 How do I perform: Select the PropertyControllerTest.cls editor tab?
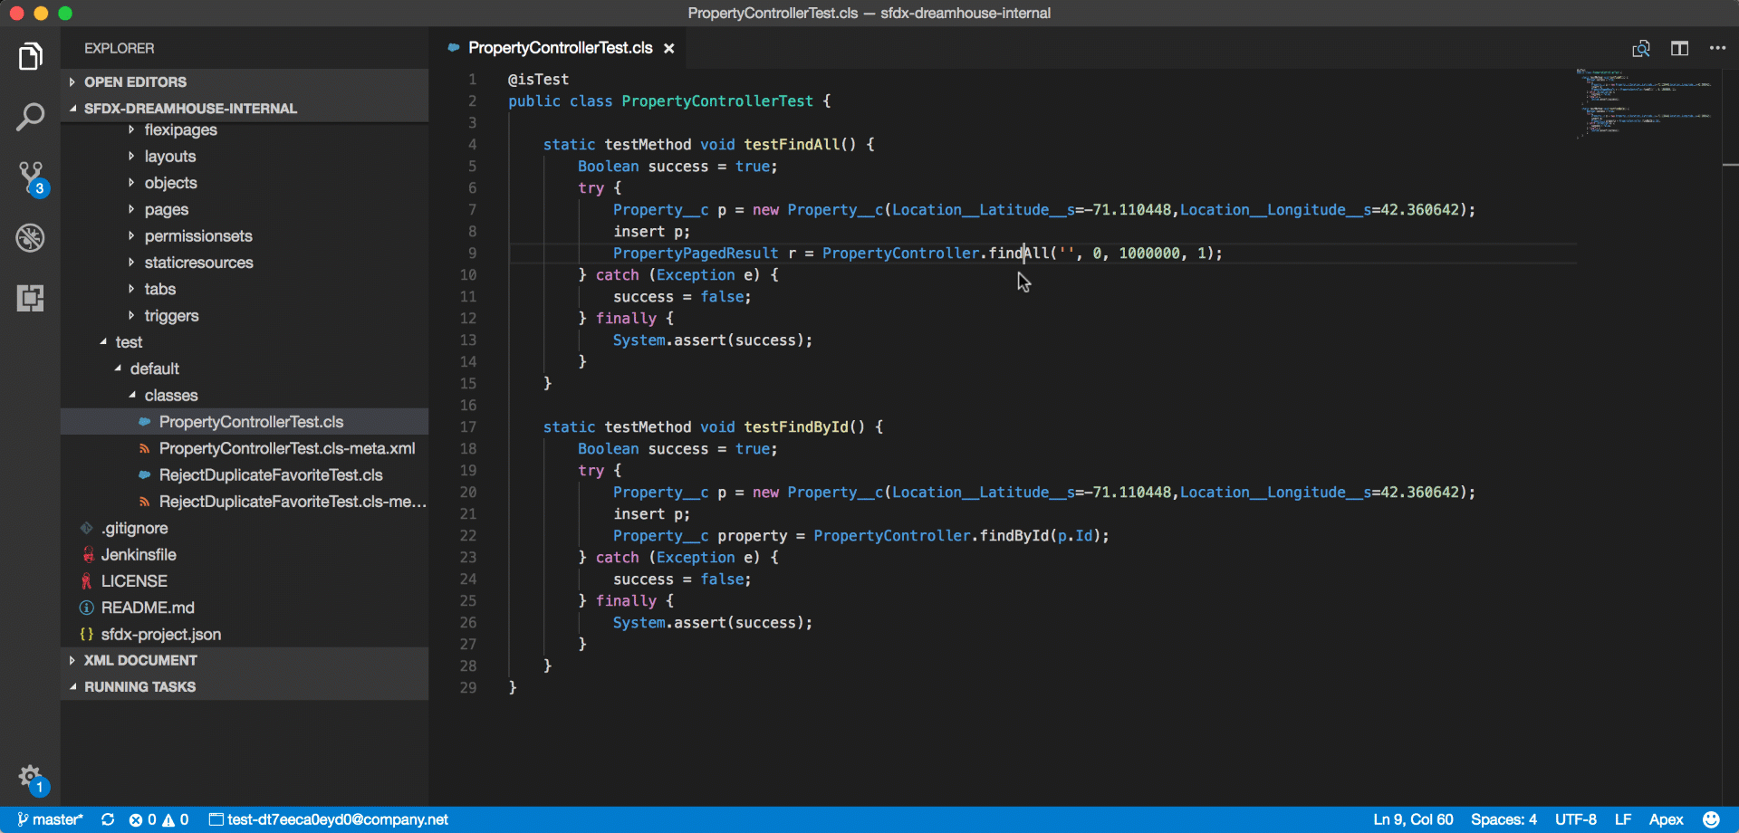click(x=559, y=48)
